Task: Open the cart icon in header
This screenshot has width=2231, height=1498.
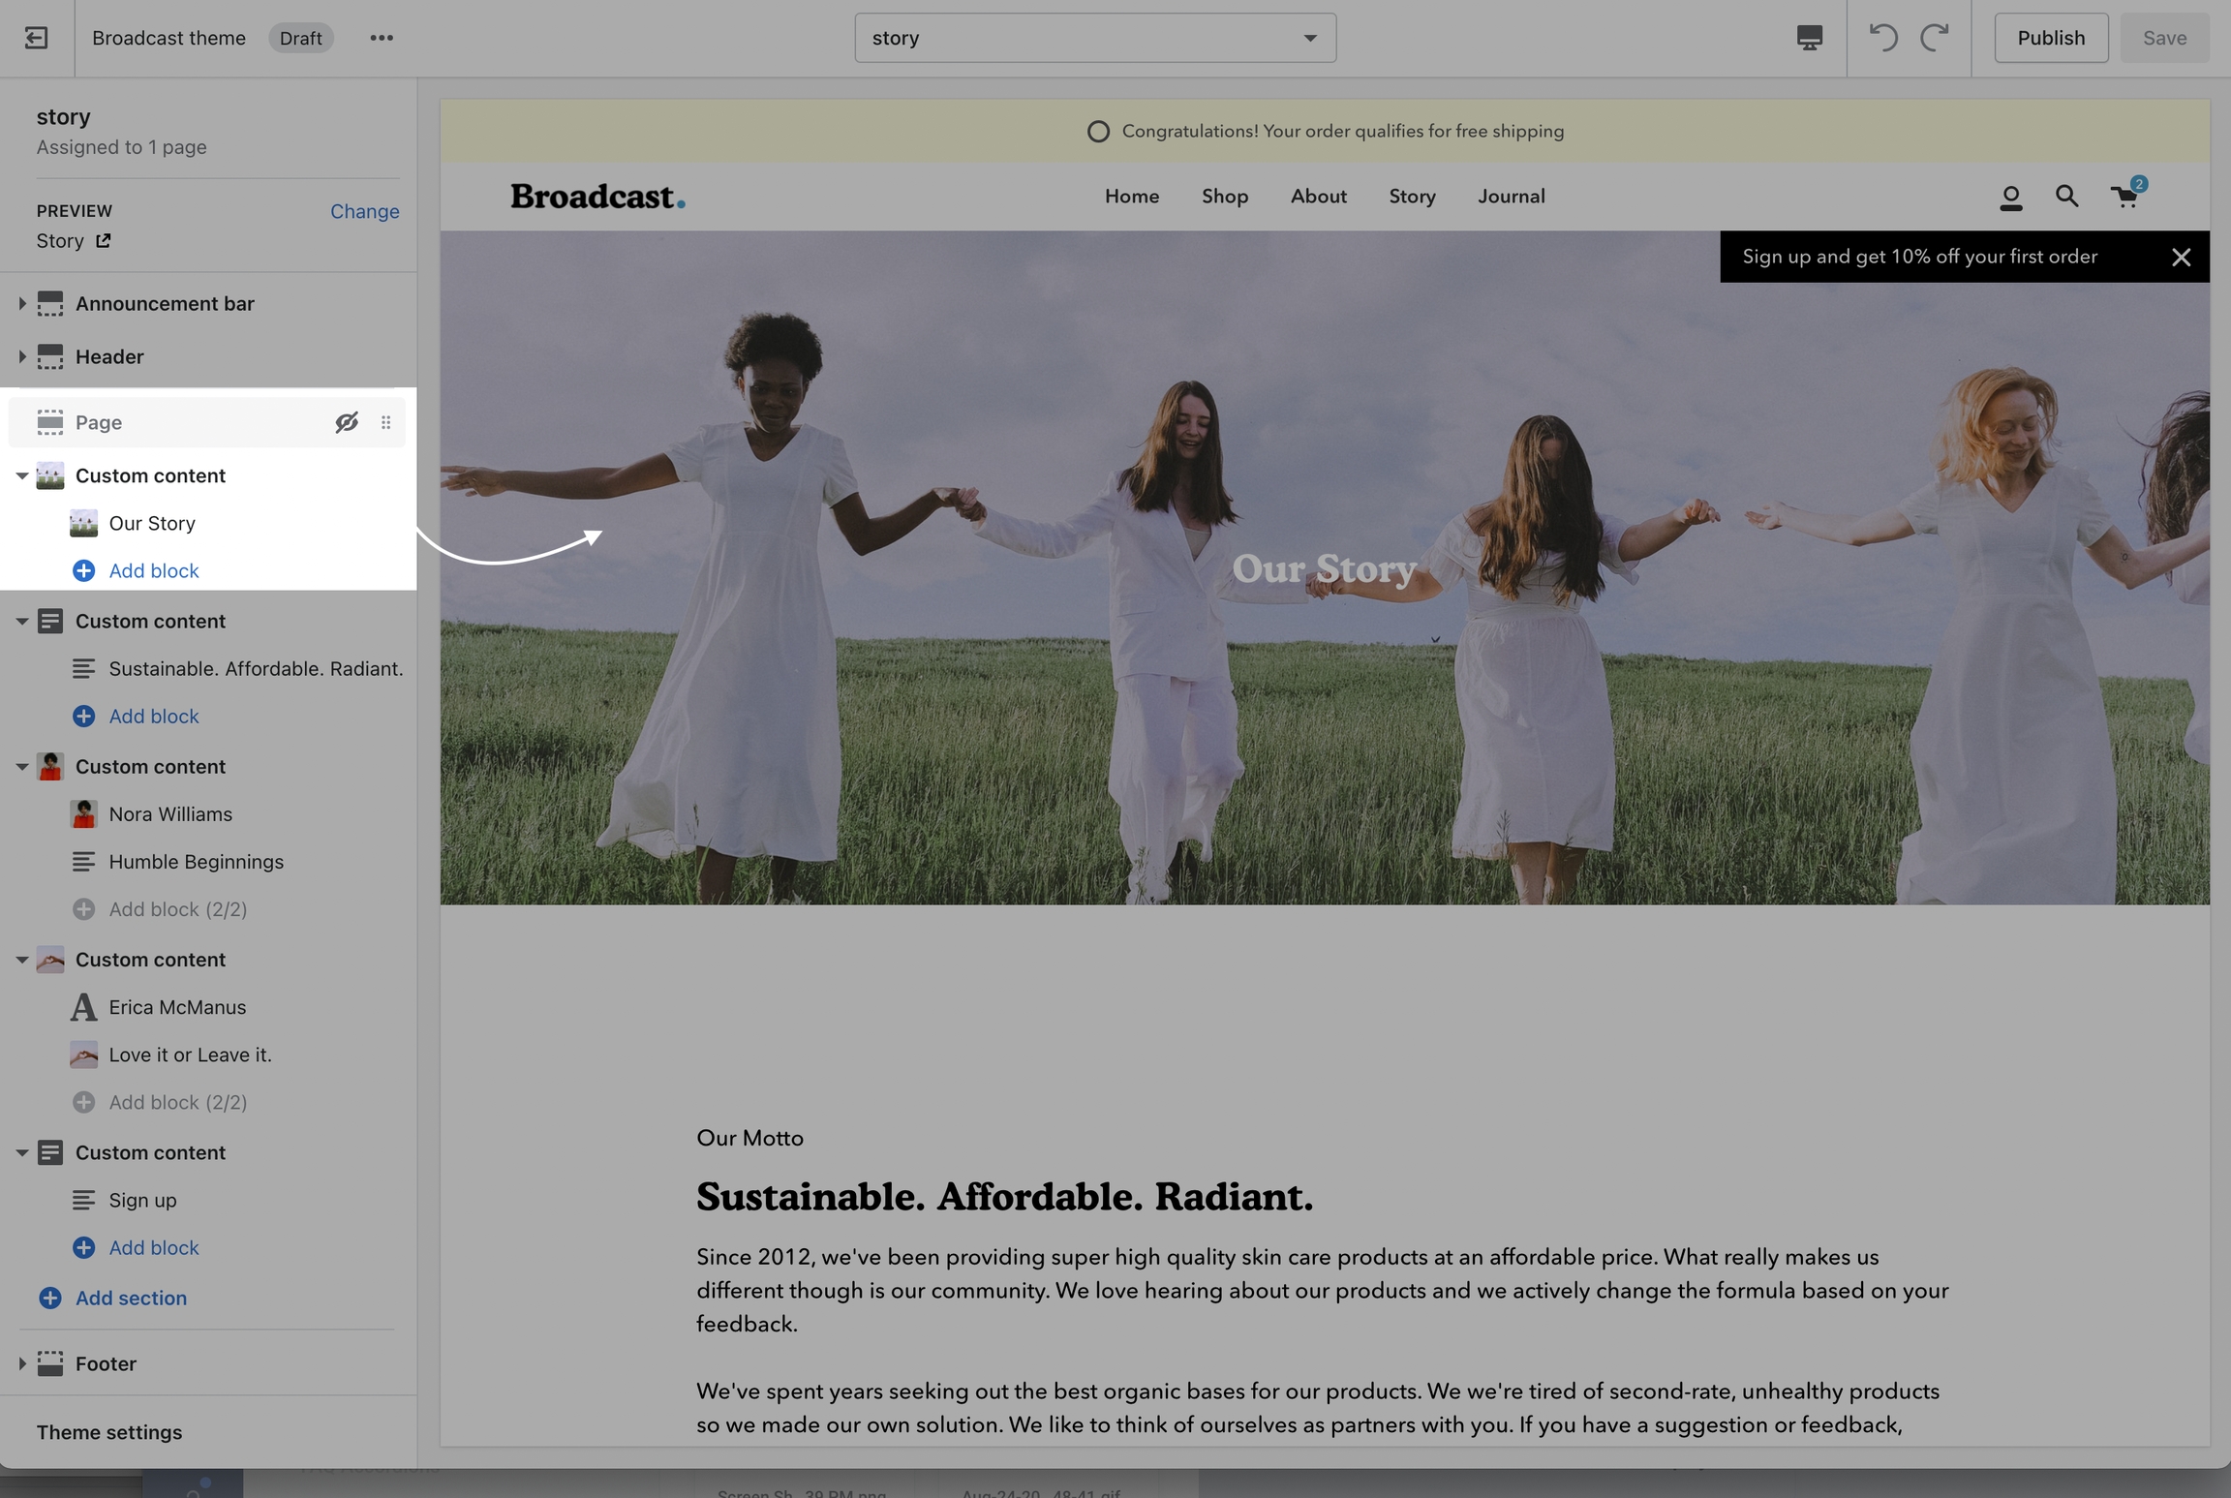Action: point(2124,197)
